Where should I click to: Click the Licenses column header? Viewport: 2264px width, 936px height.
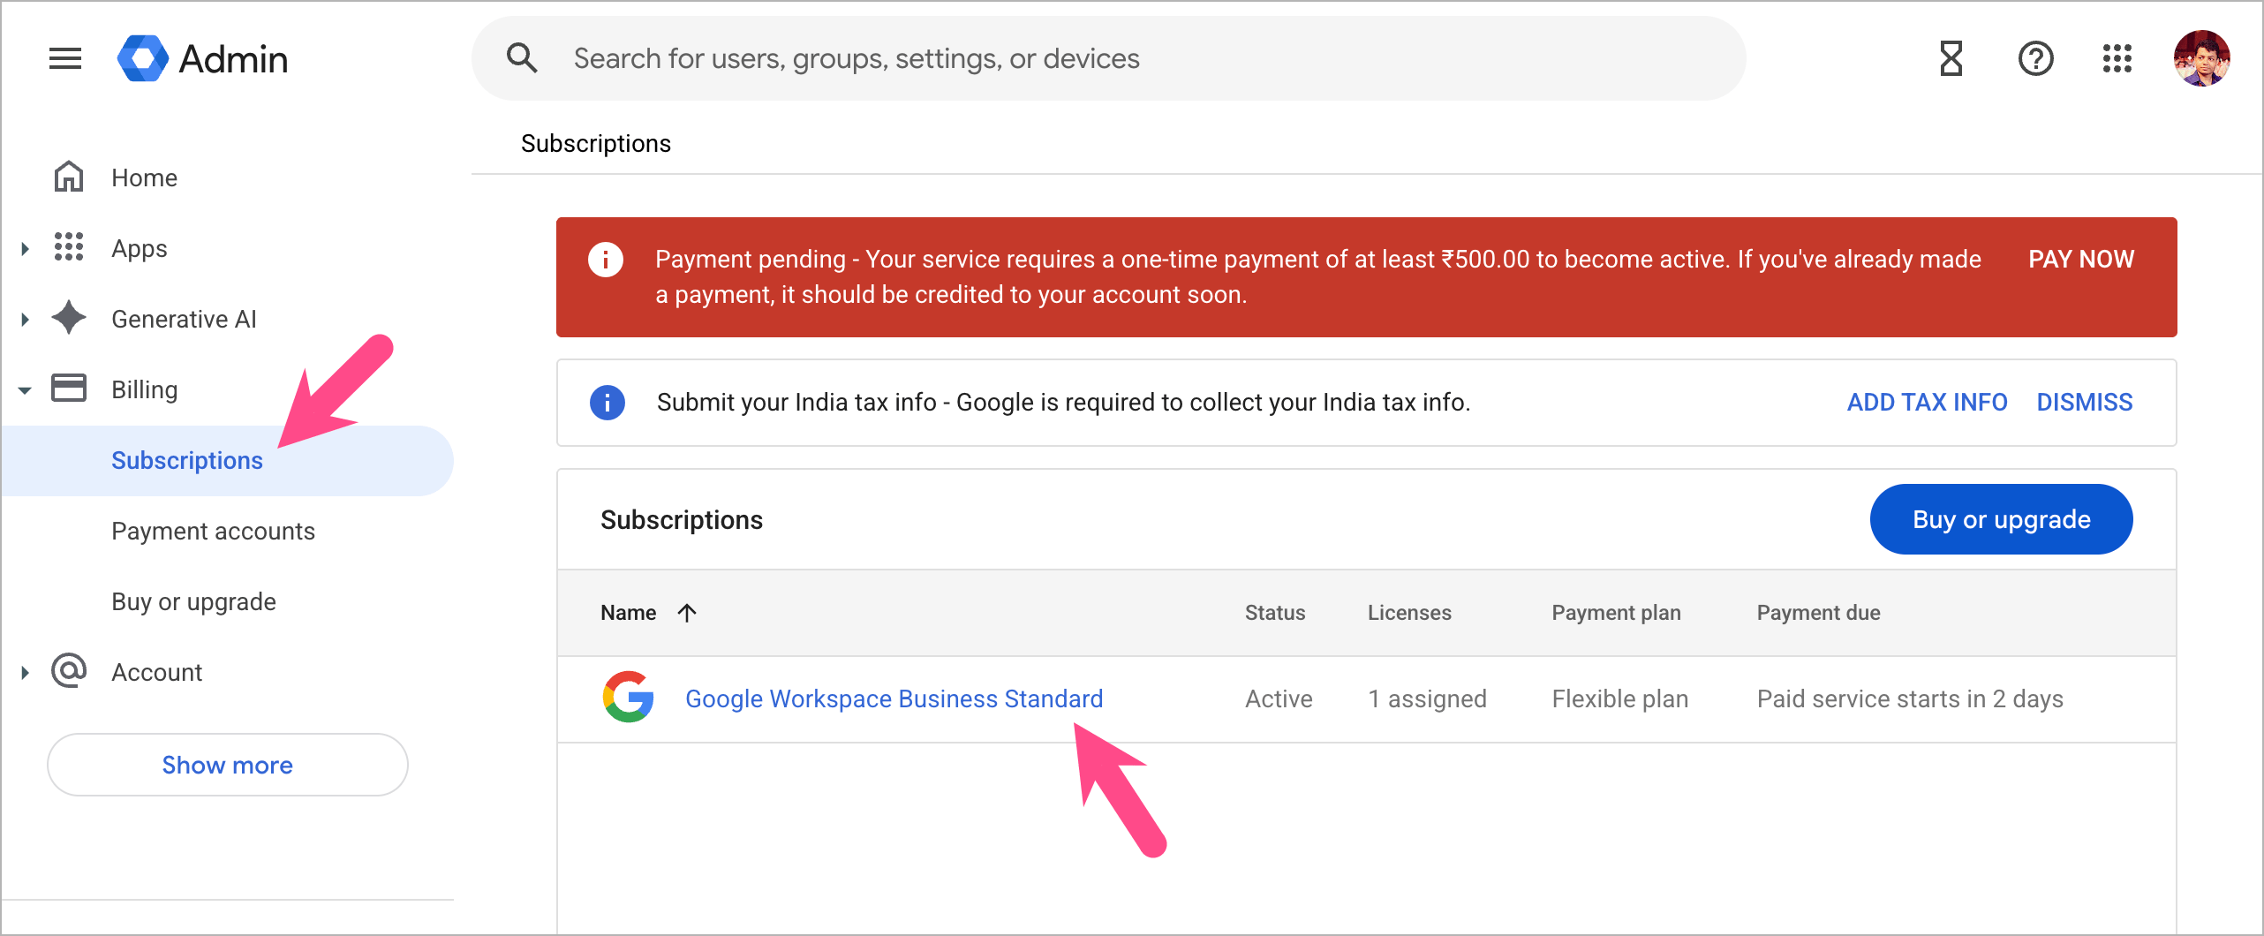coord(1409,613)
